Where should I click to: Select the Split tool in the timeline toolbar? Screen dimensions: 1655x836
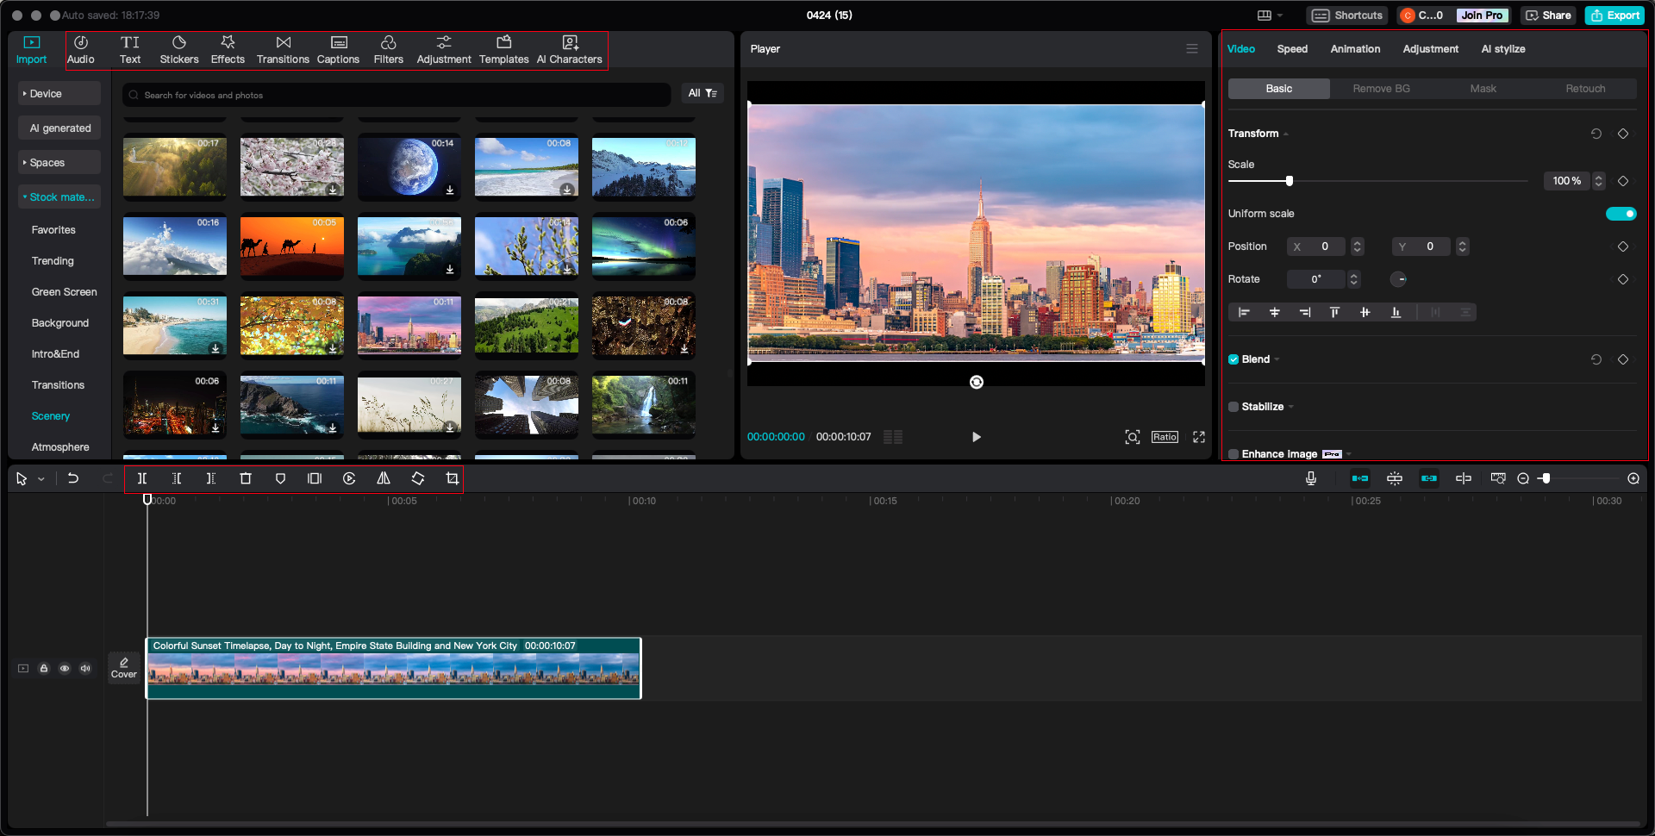click(142, 478)
